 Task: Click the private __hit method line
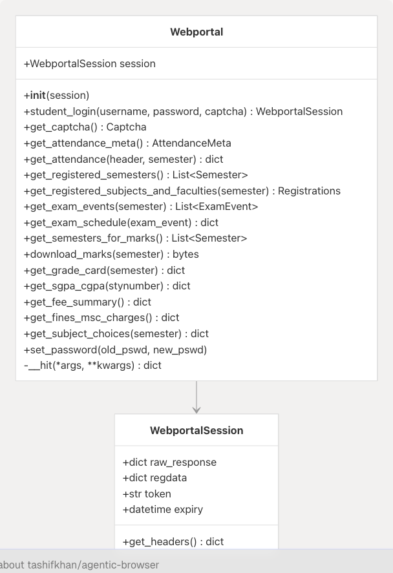coord(92,365)
